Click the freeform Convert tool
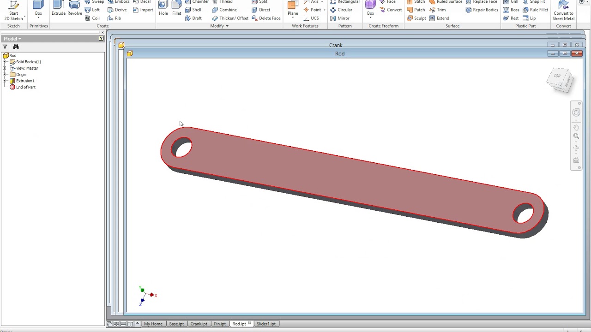 pos(391,10)
